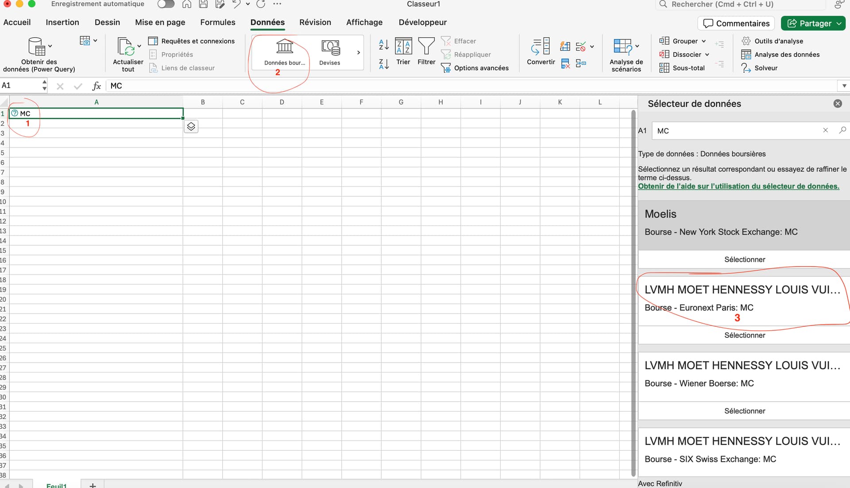Open Options avancées filter settings
This screenshot has height=488, width=850.
[x=475, y=68]
